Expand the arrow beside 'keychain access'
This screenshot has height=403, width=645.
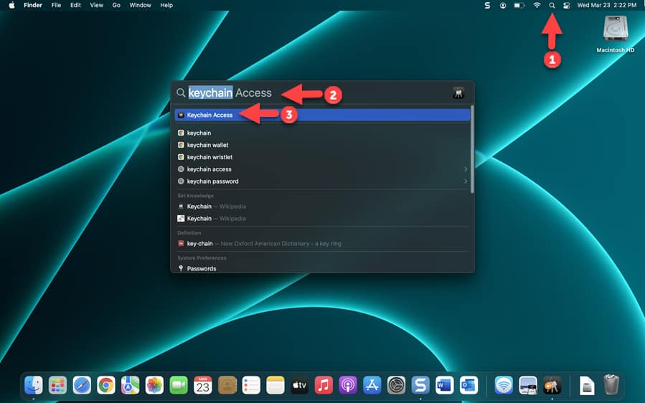(466, 169)
